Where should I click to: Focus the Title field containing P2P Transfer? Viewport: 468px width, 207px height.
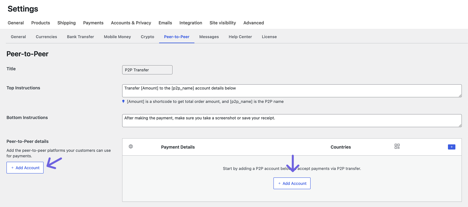coord(147,70)
